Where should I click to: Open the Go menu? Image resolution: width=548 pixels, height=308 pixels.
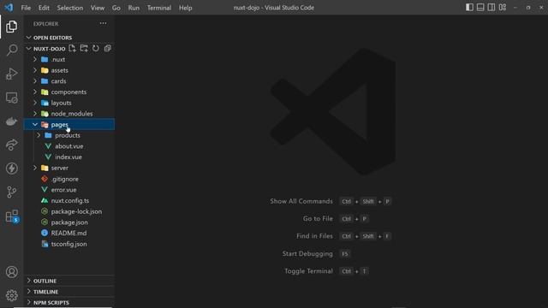(116, 8)
